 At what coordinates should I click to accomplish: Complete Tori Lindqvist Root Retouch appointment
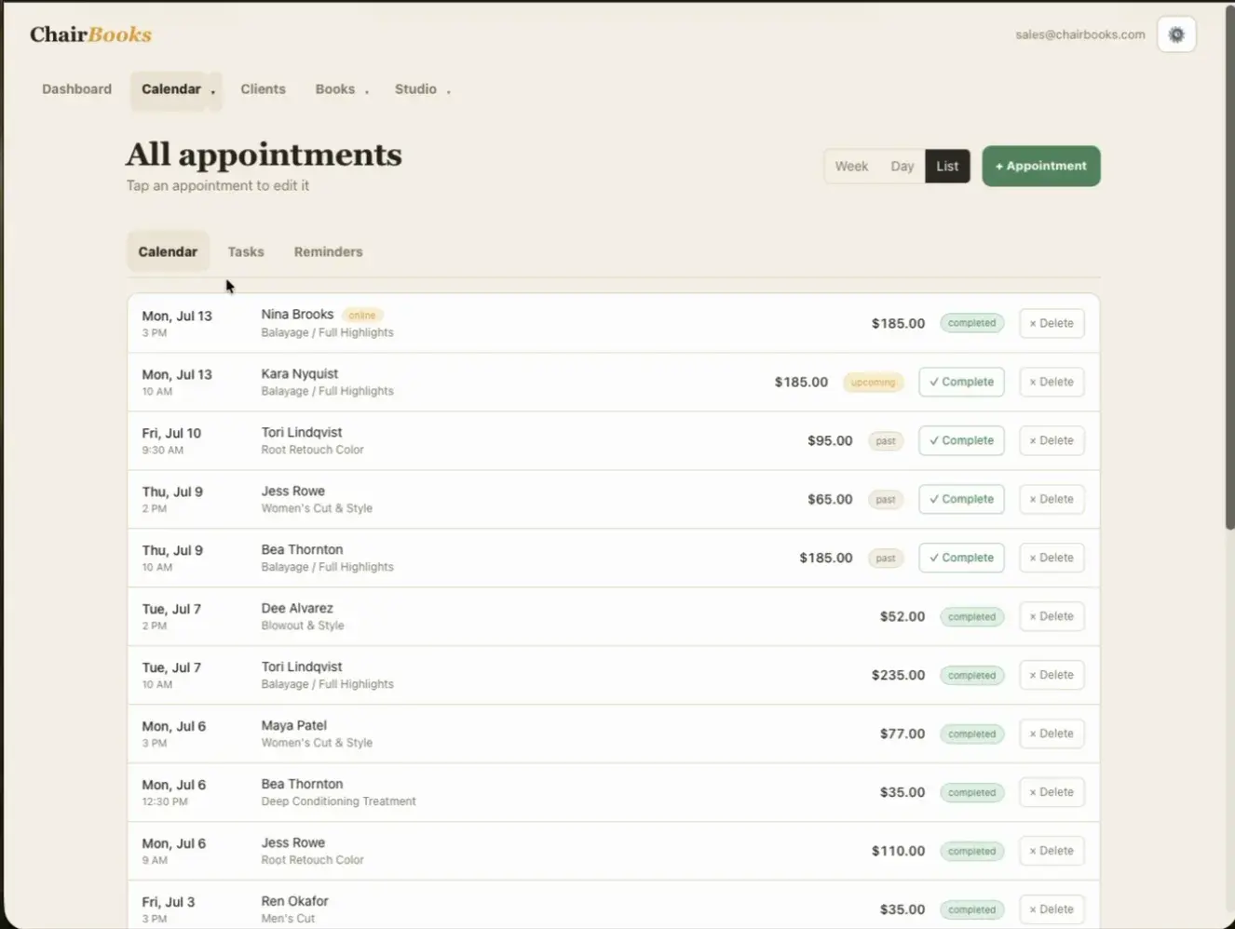click(x=961, y=440)
